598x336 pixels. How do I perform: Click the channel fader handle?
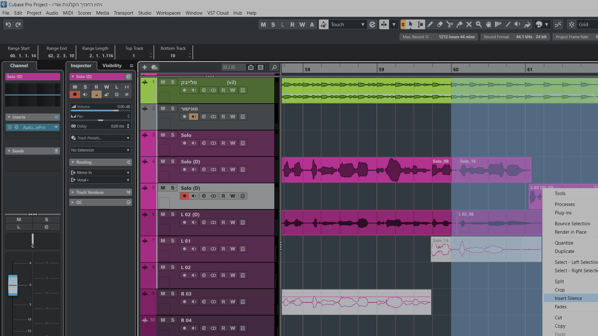point(13,285)
